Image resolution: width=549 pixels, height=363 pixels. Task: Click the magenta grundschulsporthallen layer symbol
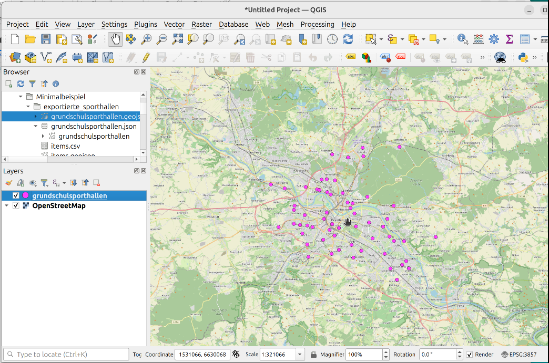tap(26, 196)
